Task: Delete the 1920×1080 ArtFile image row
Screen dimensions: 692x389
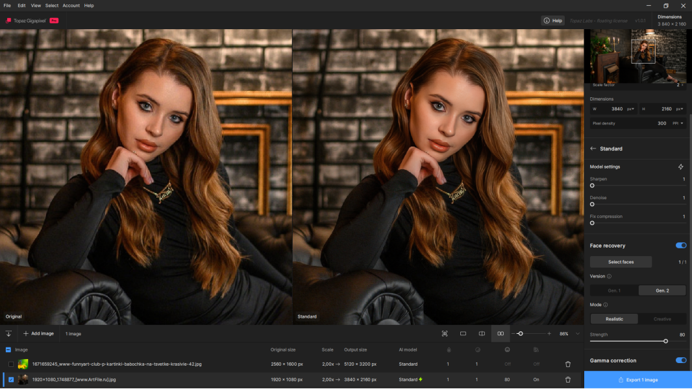Action: pyautogui.click(x=568, y=379)
